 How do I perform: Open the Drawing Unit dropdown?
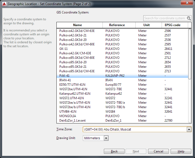click(x=106, y=138)
